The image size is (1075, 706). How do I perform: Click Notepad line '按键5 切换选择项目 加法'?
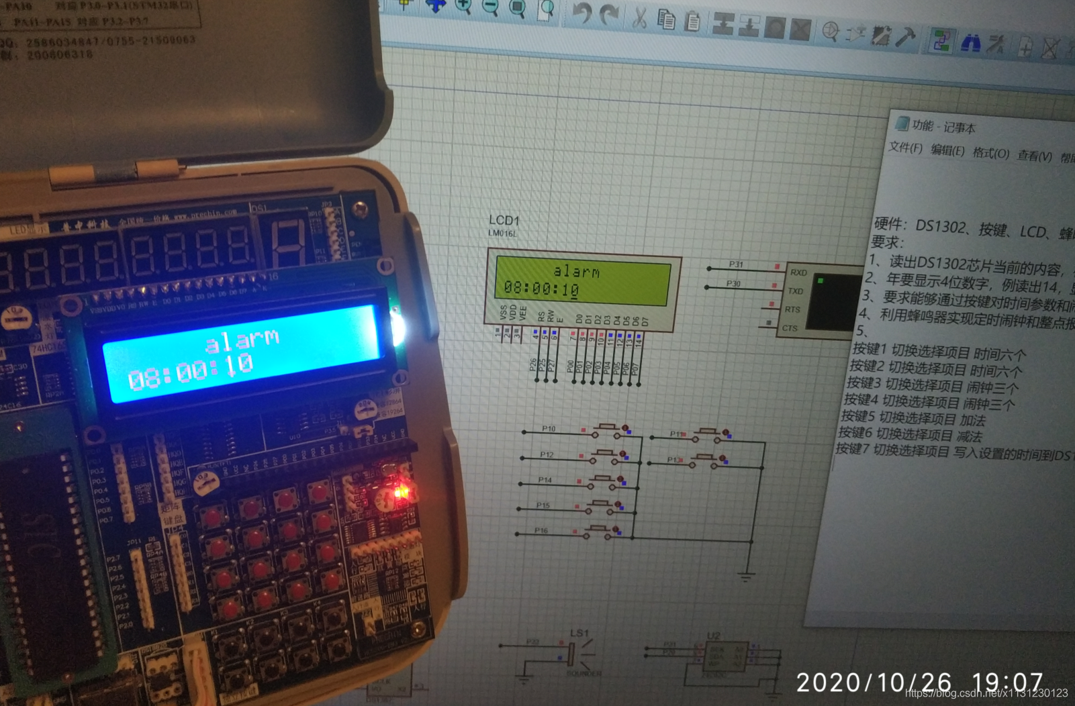point(914,419)
